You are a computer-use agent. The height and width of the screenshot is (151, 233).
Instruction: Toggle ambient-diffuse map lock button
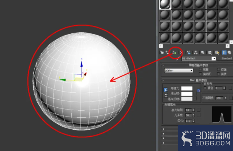(x=199, y=91)
